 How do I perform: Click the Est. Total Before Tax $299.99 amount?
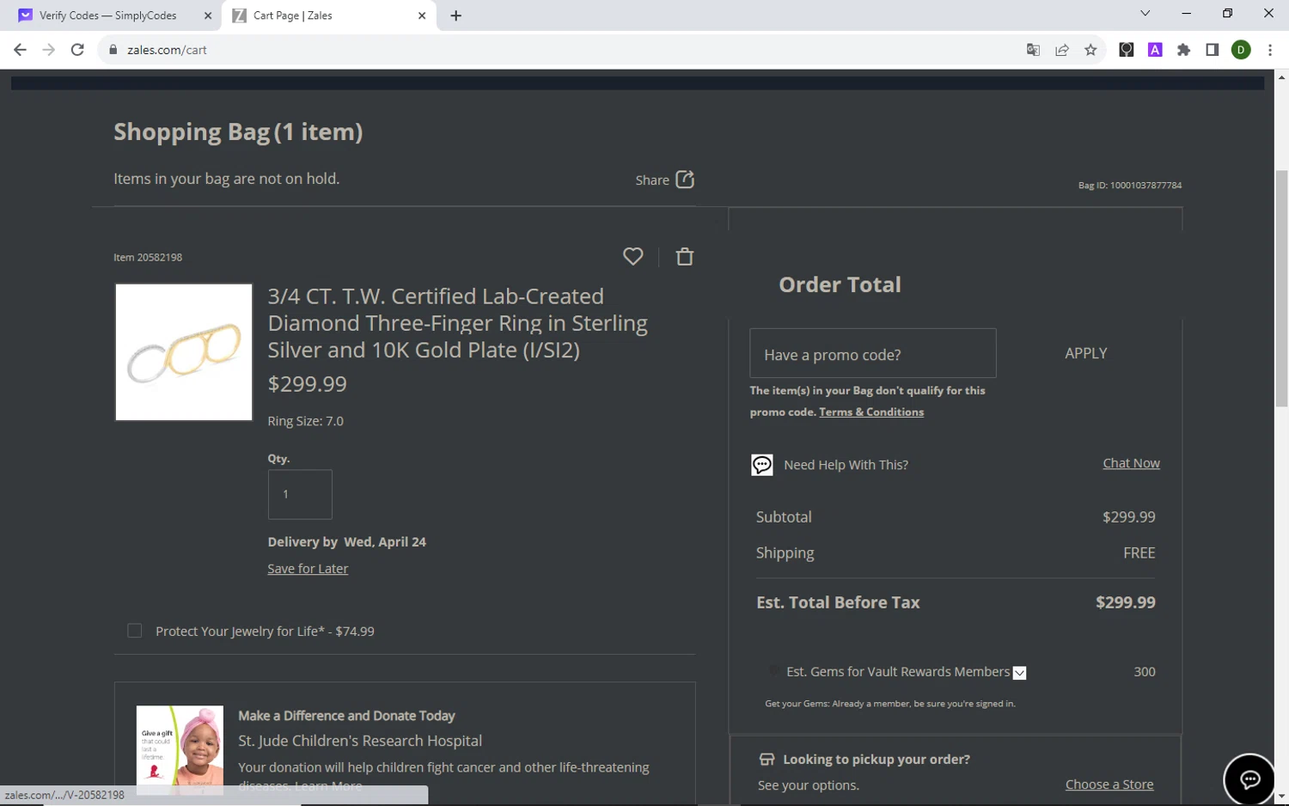pyautogui.click(x=1125, y=602)
